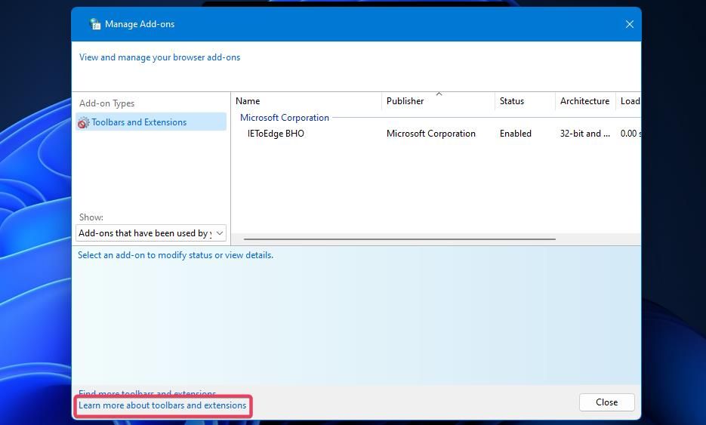Click the Close button

607,402
